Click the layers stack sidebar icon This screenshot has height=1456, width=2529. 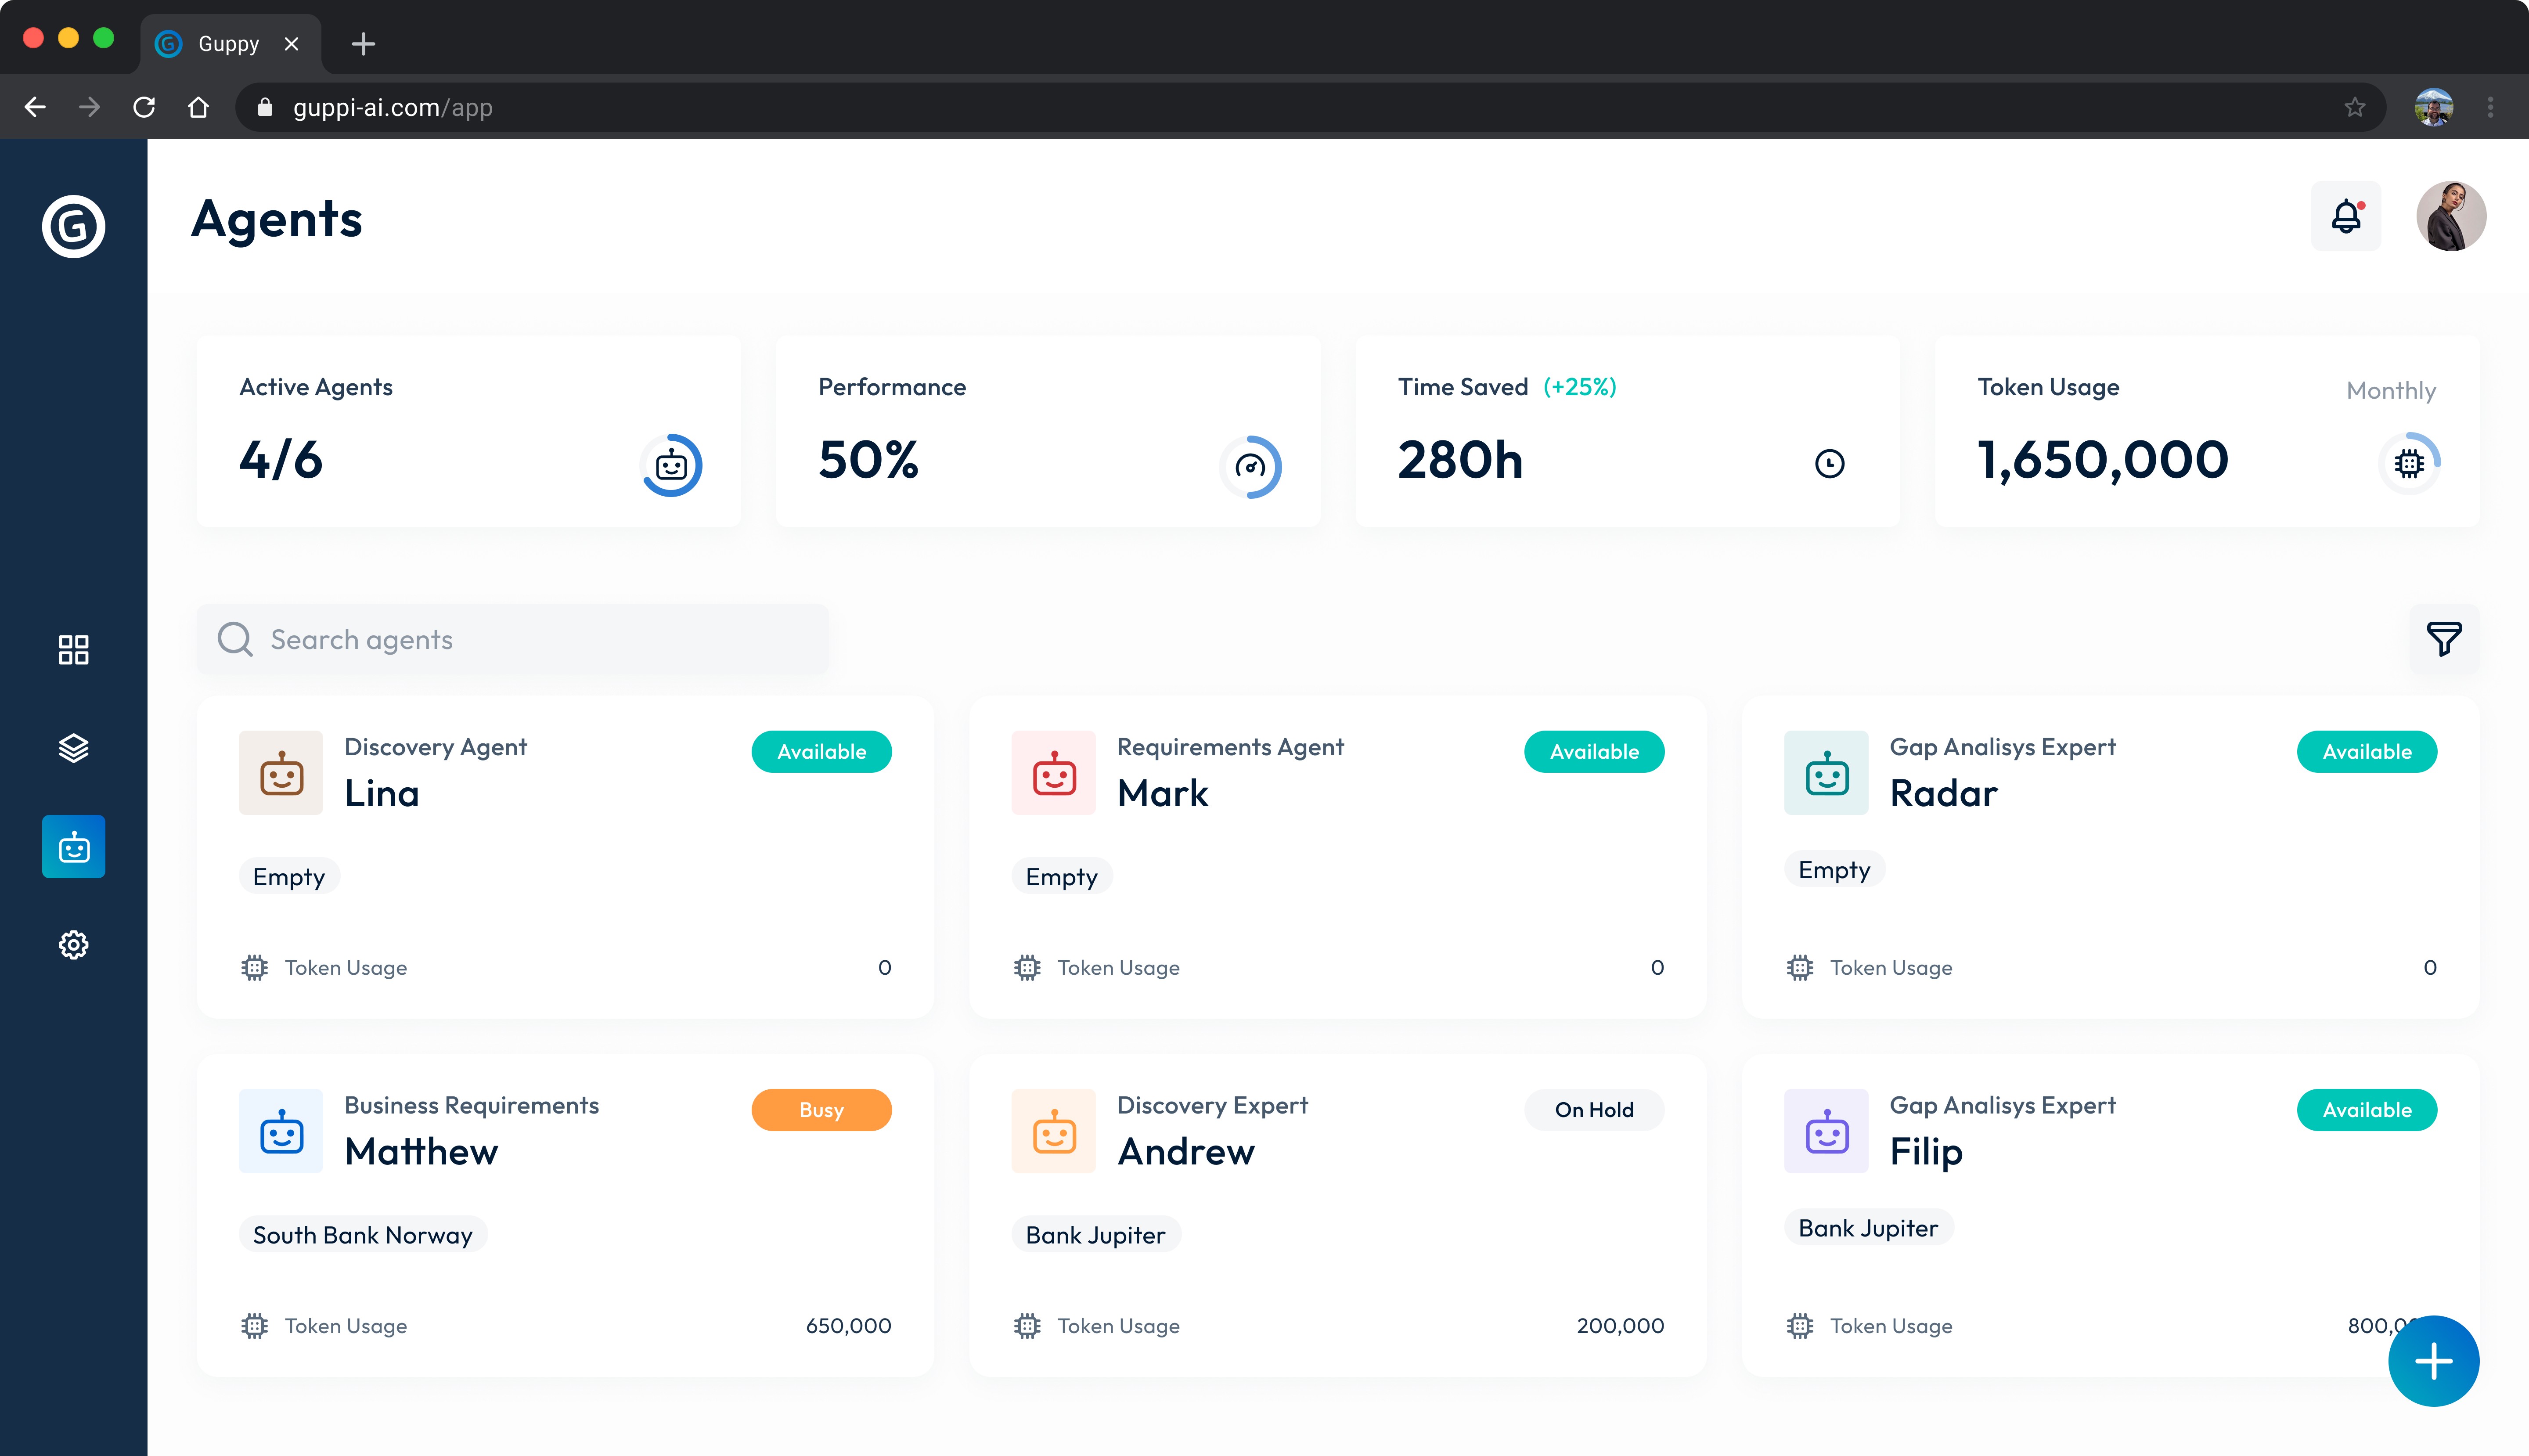(73, 748)
